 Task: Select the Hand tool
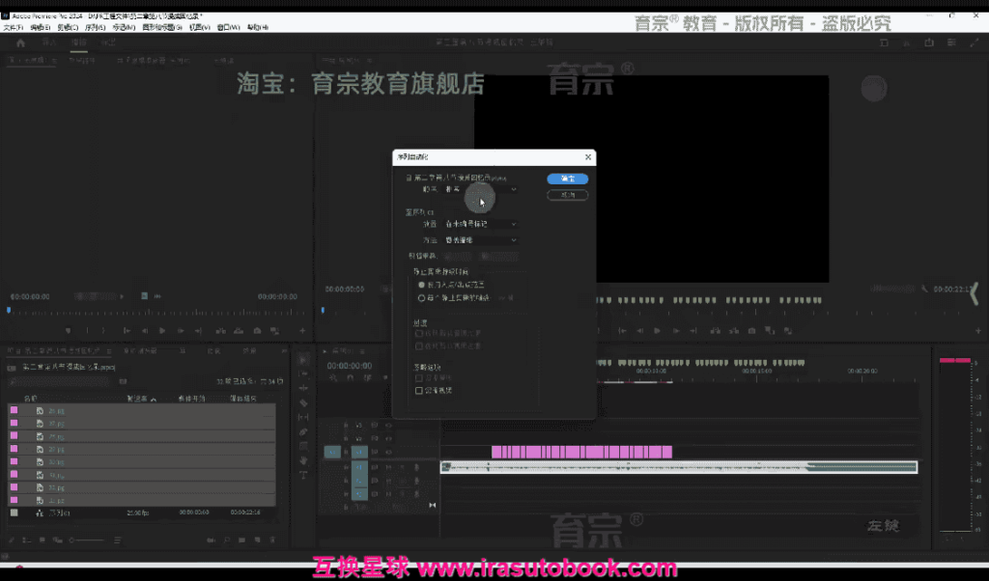coord(303,460)
